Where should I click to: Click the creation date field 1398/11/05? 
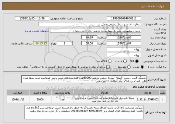click(124, 37)
